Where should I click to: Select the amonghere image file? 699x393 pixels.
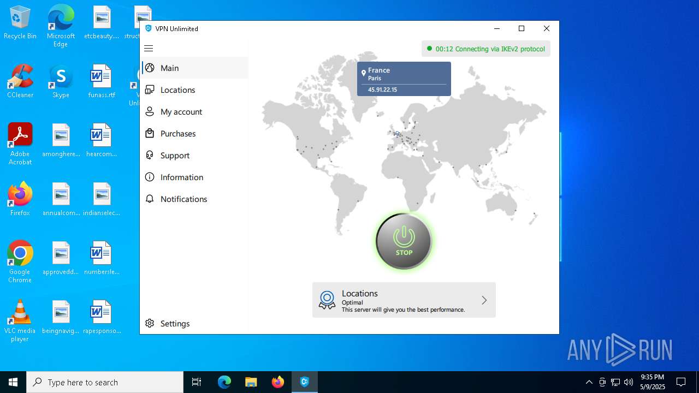coord(61,140)
